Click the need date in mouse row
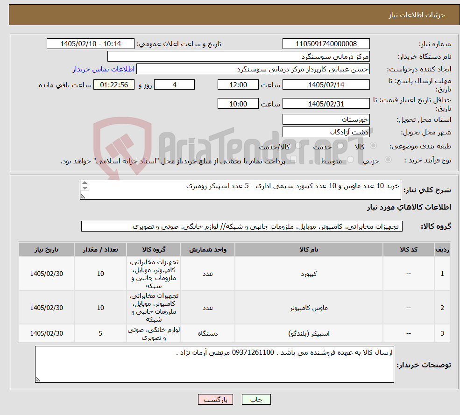Image resolution: width=460 pixels, height=415 pixels. click(x=46, y=307)
